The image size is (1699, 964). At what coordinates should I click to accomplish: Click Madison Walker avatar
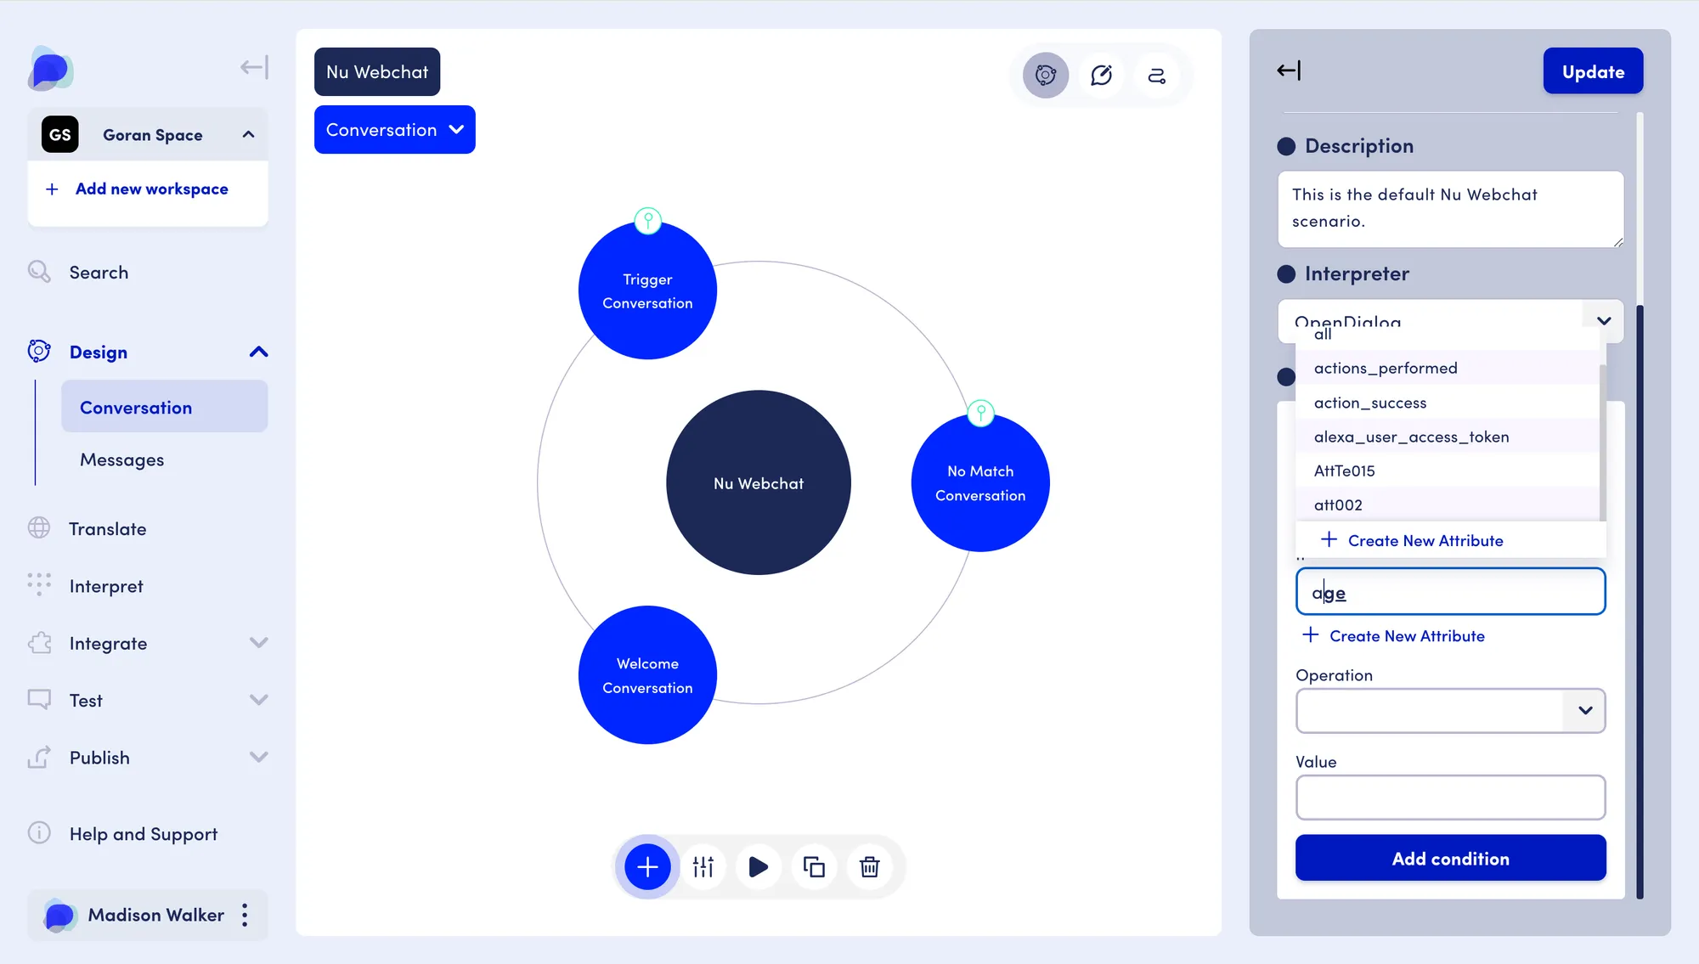pyautogui.click(x=59, y=915)
